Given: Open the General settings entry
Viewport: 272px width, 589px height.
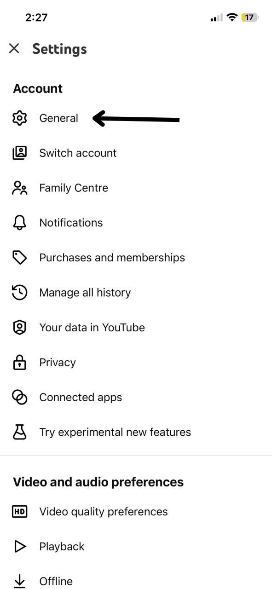Looking at the screenshot, I should pos(59,118).
